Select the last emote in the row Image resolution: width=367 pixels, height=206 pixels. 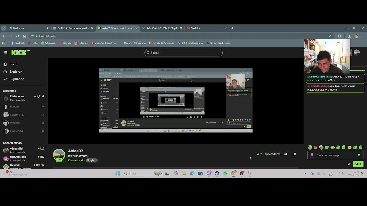tap(361, 148)
